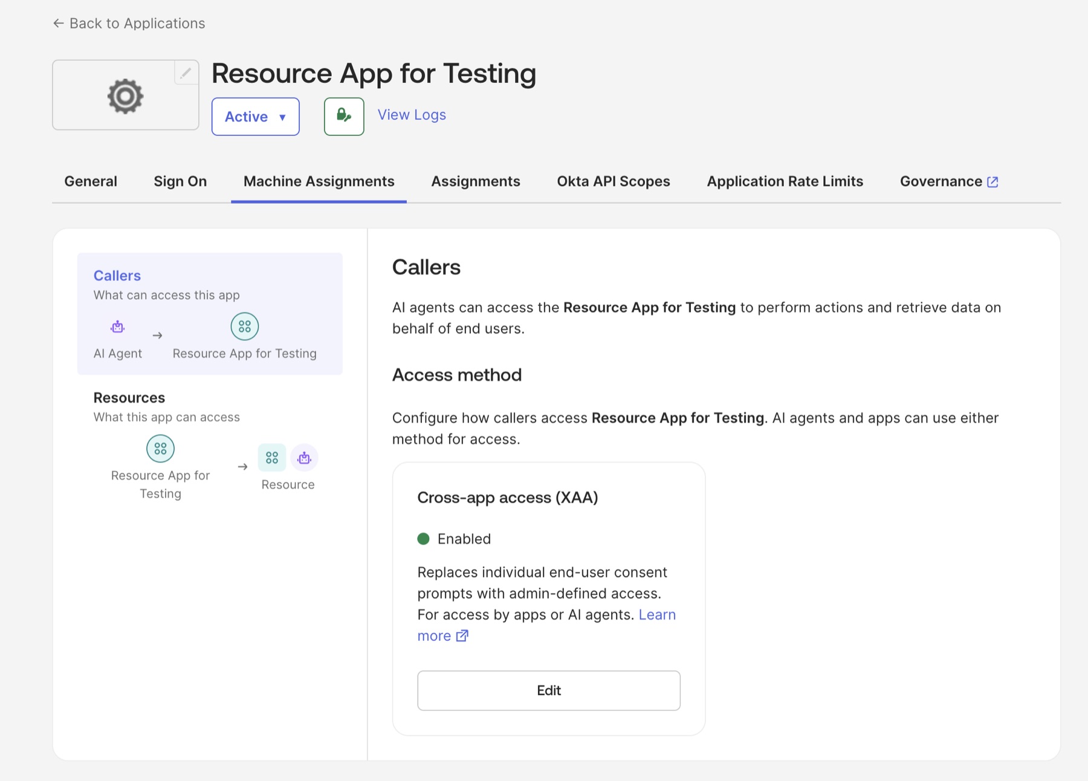Image resolution: width=1088 pixels, height=781 pixels.
Task: Click 'Access method' heading
Action: click(457, 375)
